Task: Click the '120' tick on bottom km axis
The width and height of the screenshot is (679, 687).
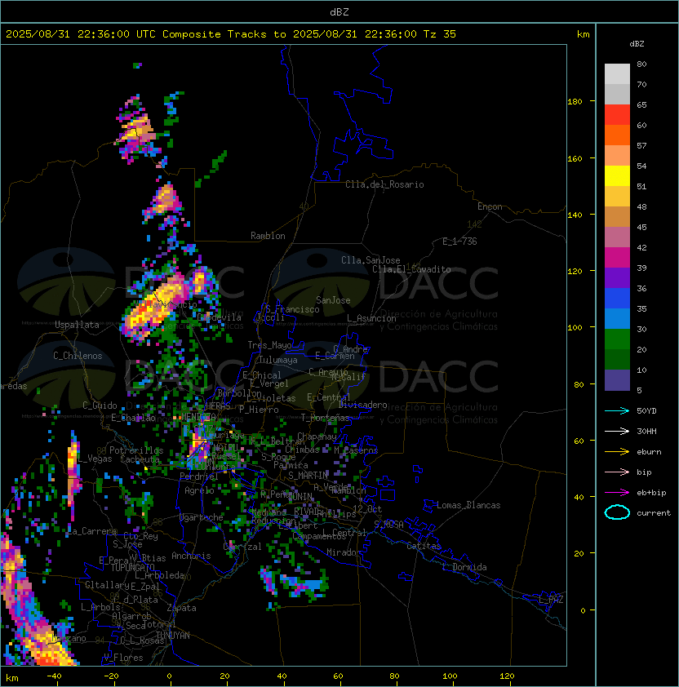Action: click(507, 676)
